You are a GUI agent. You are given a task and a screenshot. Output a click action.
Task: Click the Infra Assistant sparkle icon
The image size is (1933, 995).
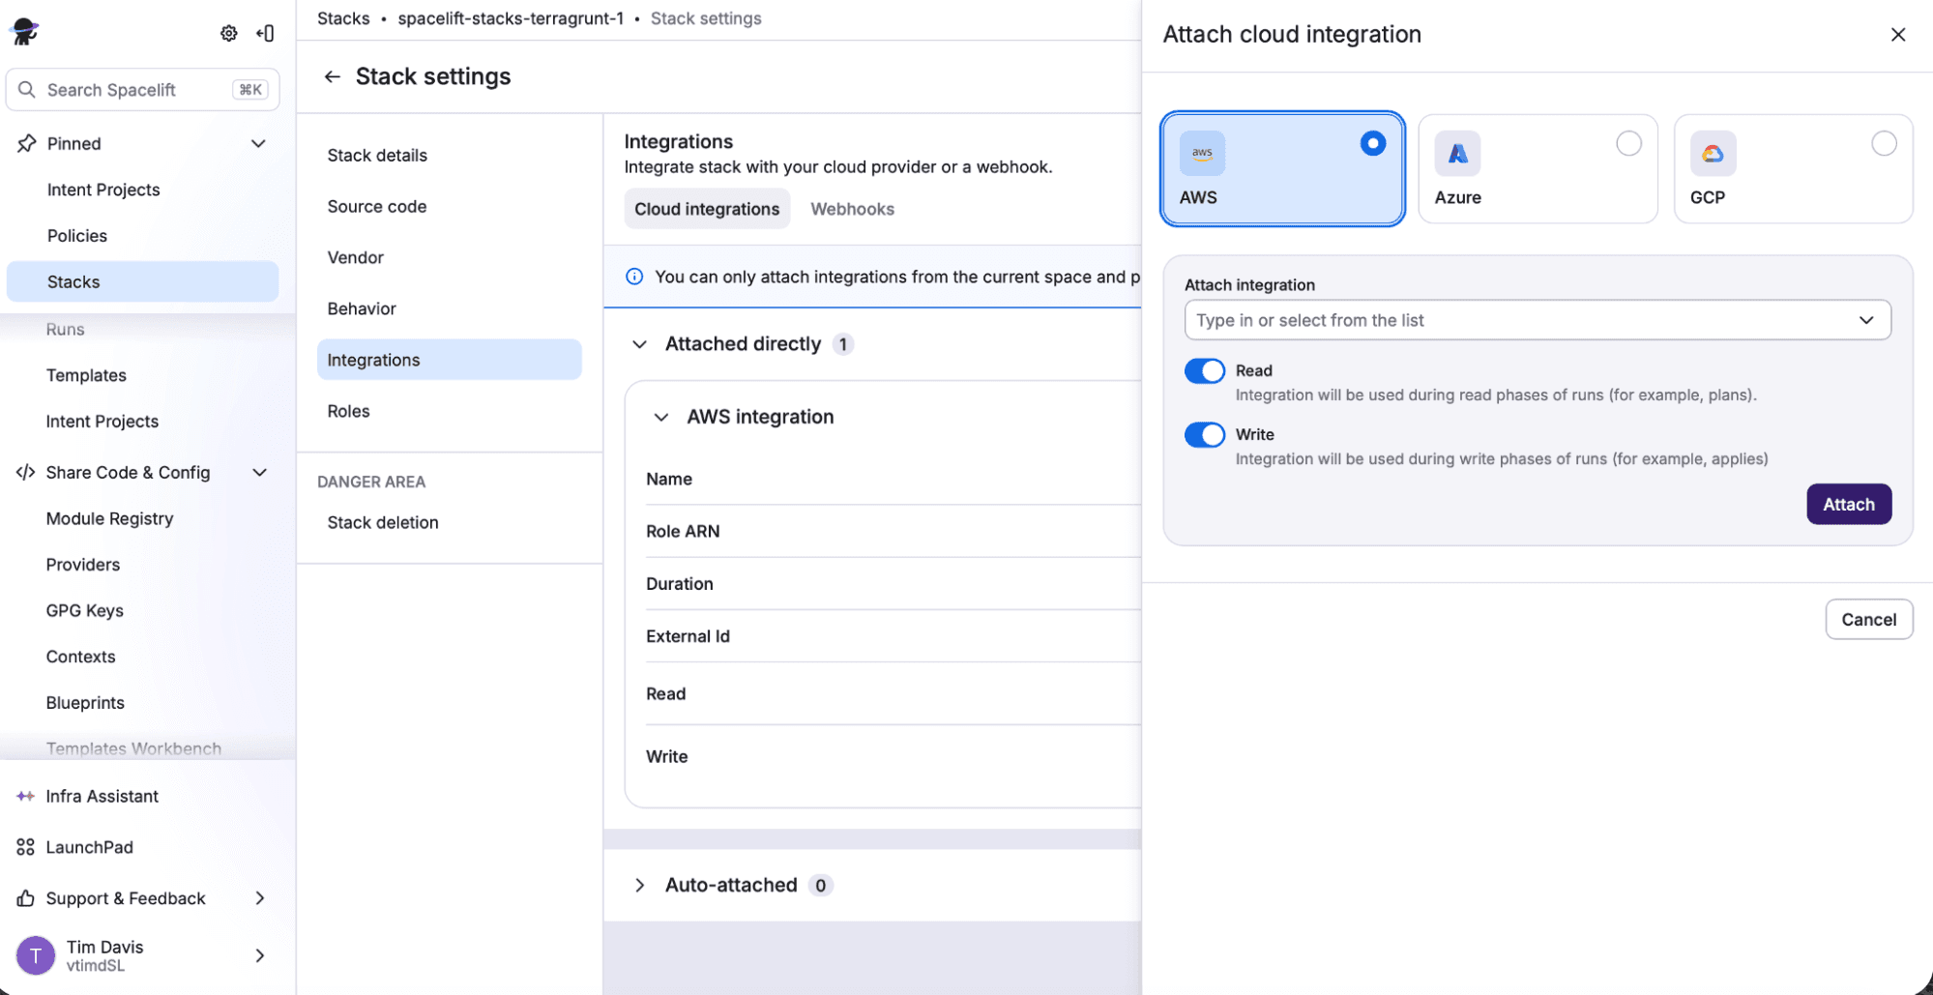coord(26,796)
